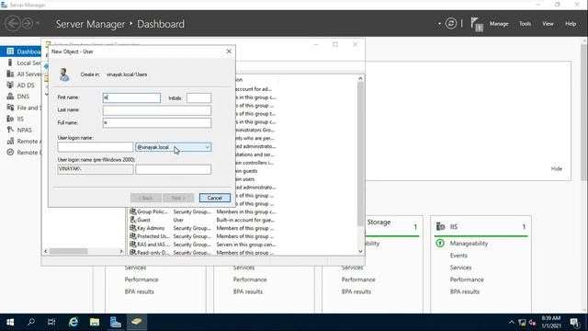588x331 pixels.
Task: Hide the welcome tile via Hide link
Action: pos(557,169)
